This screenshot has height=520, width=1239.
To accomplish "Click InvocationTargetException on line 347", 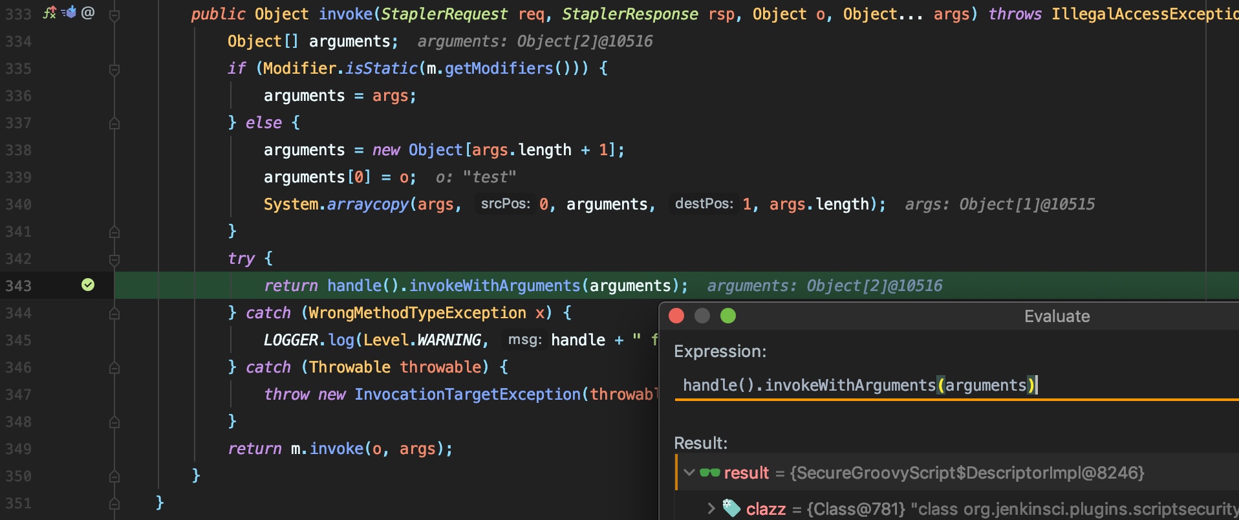I will coord(468,395).
